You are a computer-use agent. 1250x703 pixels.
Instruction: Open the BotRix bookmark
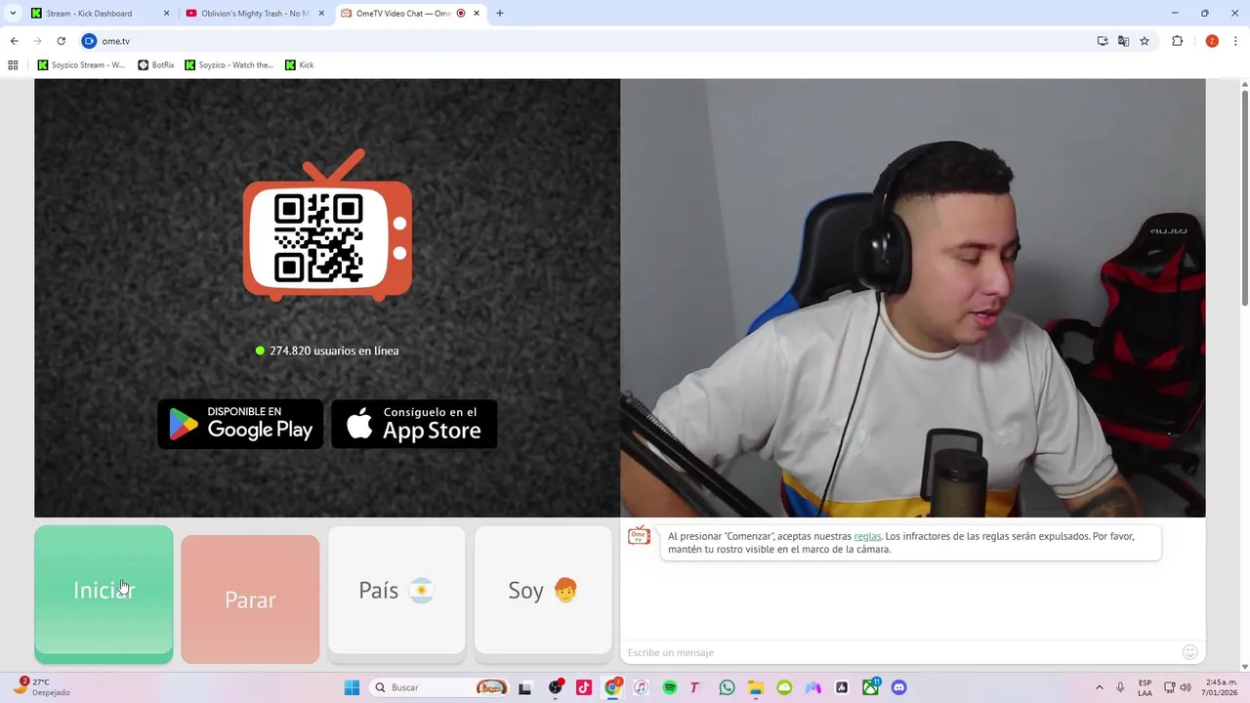tap(156, 65)
